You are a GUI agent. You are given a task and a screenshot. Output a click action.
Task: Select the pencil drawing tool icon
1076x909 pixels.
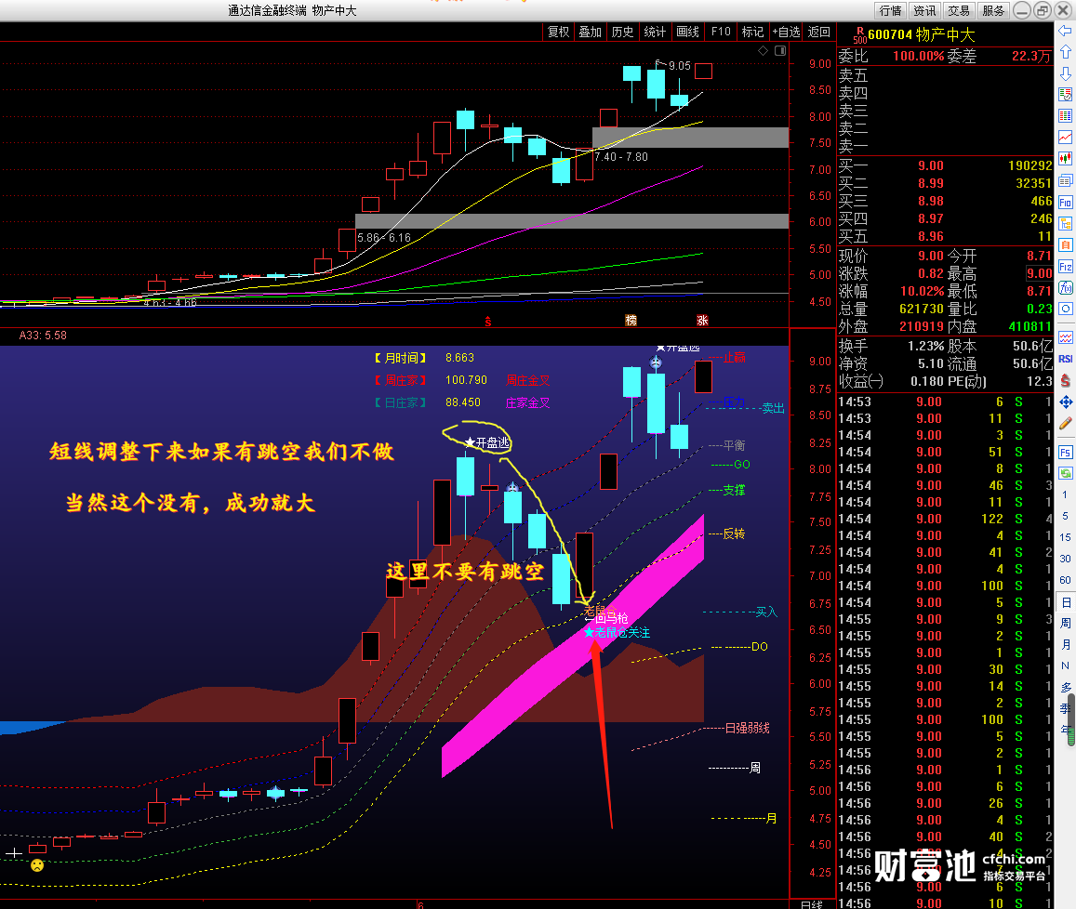click(x=1065, y=423)
